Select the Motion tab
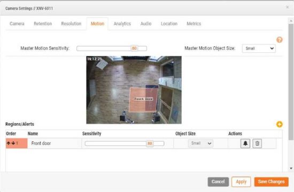The image size is (294, 192). click(97, 24)
